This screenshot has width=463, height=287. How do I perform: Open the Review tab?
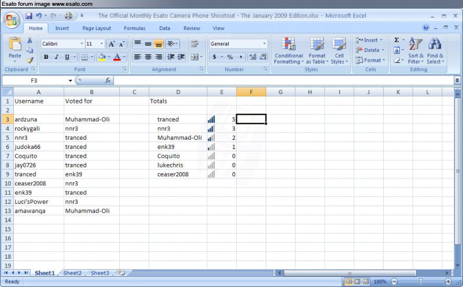(192, 28)
